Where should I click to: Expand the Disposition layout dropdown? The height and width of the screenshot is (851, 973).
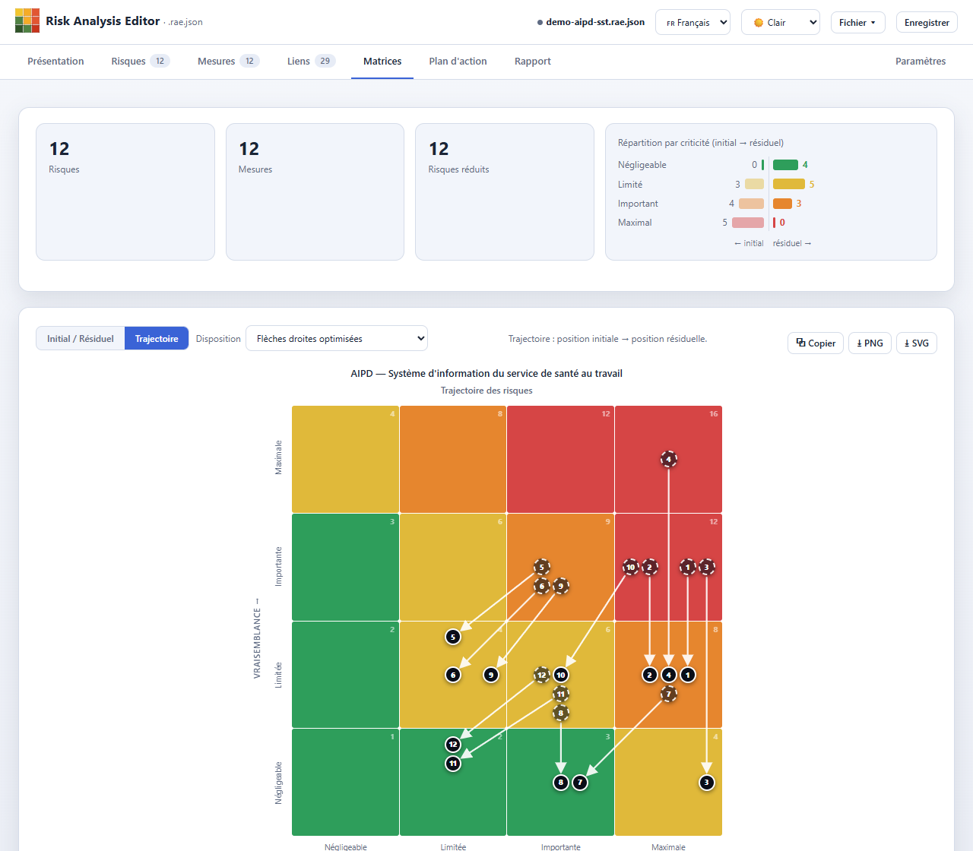337,339
